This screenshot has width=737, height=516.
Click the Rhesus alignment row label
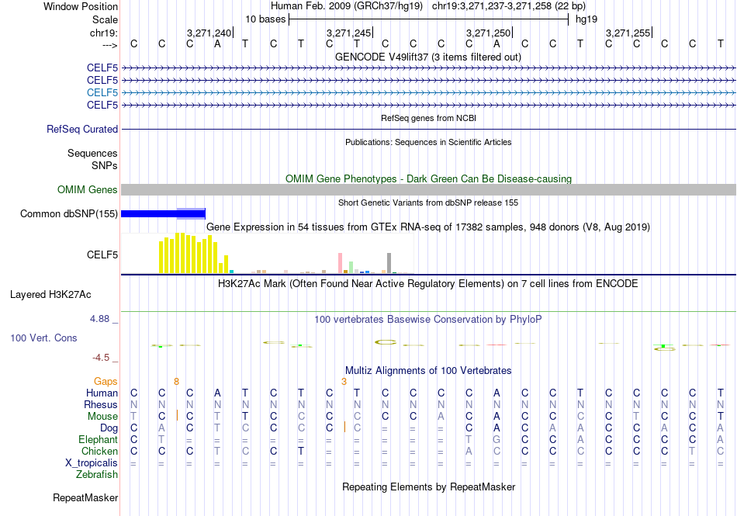coord(101,404)
